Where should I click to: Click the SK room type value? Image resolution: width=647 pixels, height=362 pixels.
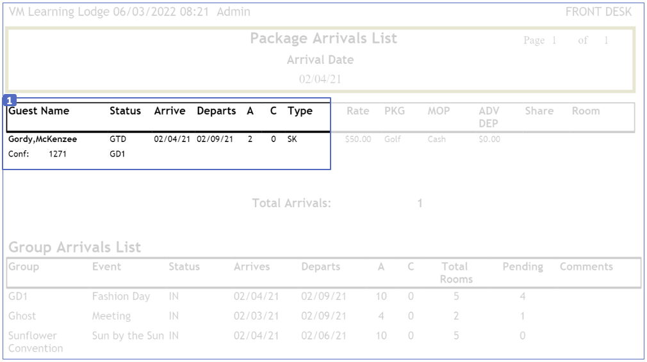click(292, 139)
